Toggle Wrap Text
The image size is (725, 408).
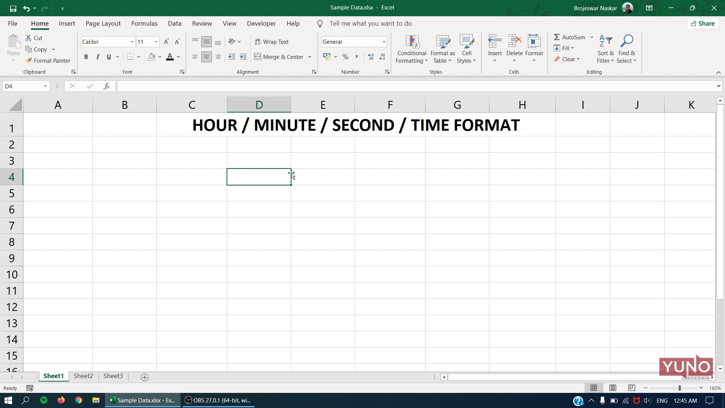pyautogui.click(x=271, y=42)
